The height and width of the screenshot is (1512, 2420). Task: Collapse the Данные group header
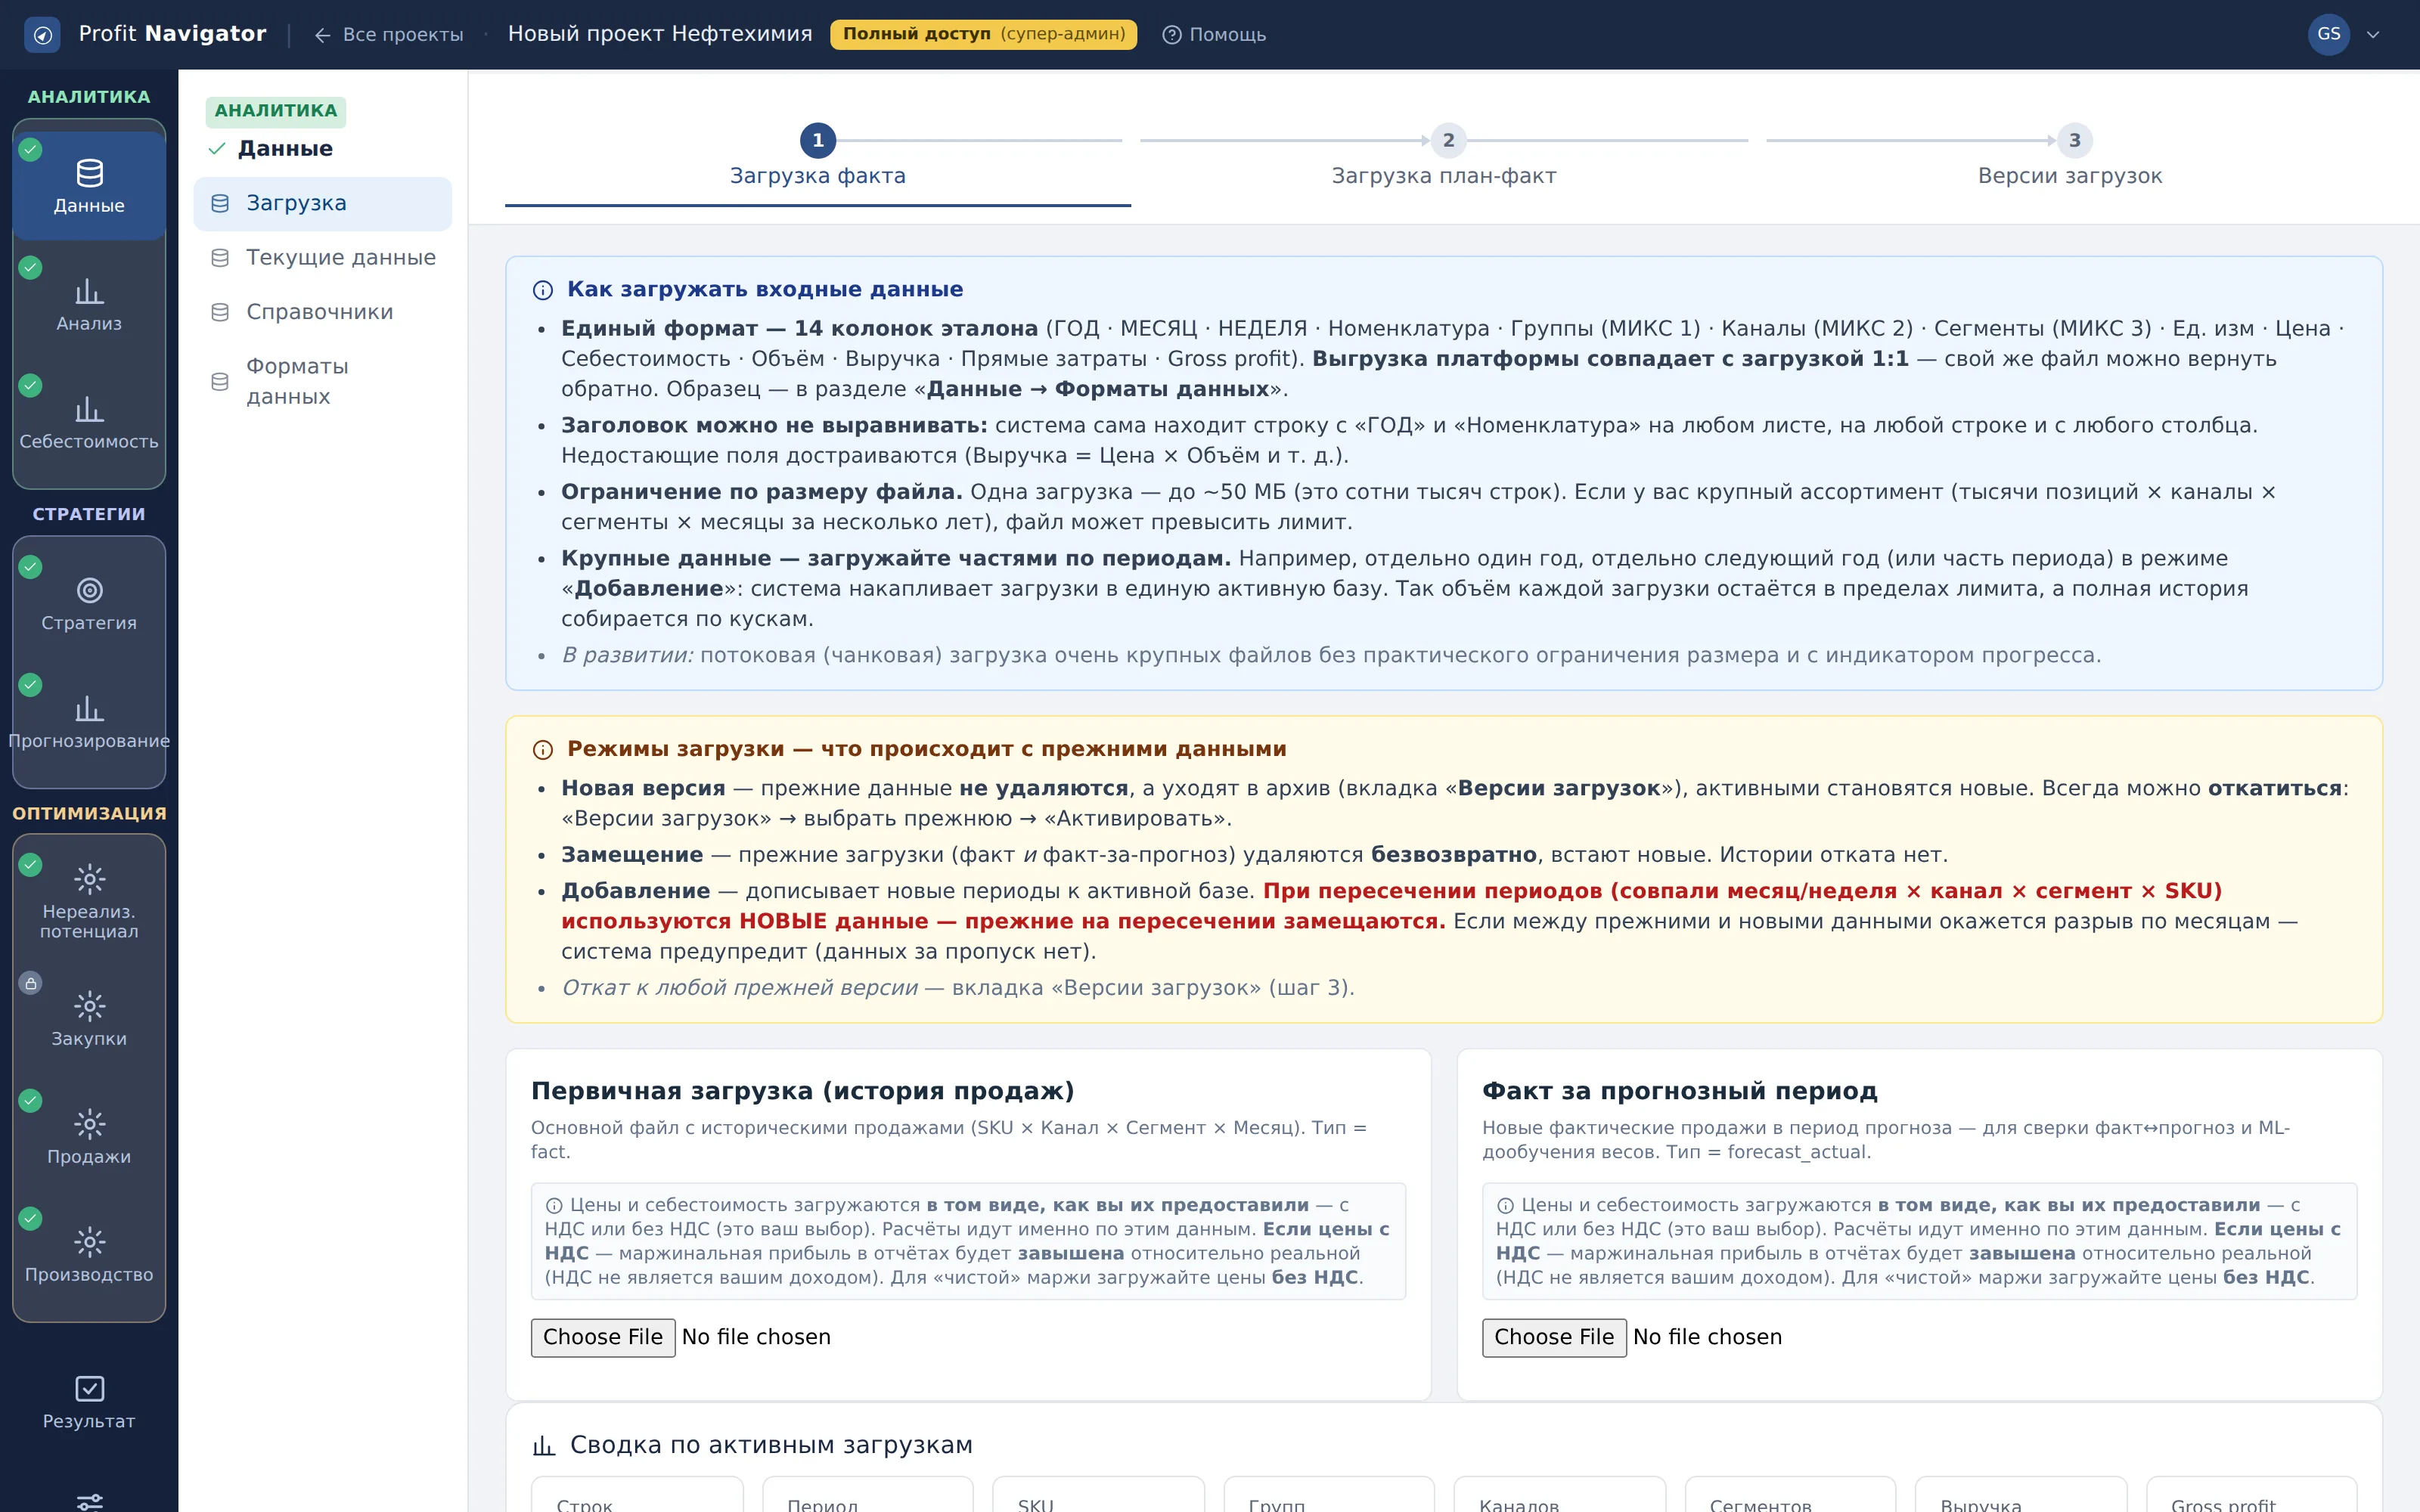270,149
